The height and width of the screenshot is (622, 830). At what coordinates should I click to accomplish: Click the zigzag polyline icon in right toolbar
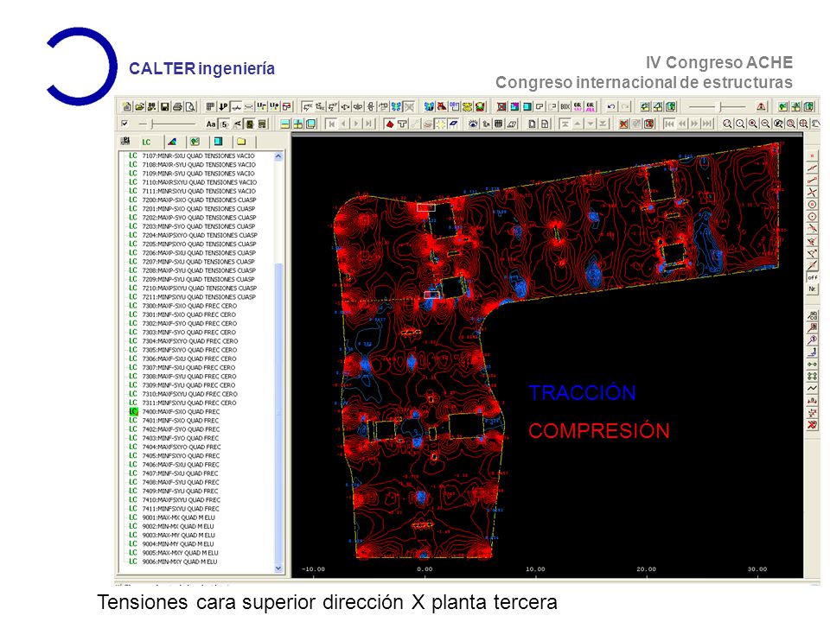coord(812,388)
